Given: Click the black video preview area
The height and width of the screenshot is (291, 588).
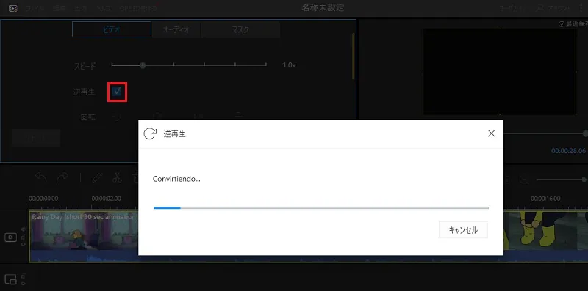Looking at the screenshot, I should point(500,71).
